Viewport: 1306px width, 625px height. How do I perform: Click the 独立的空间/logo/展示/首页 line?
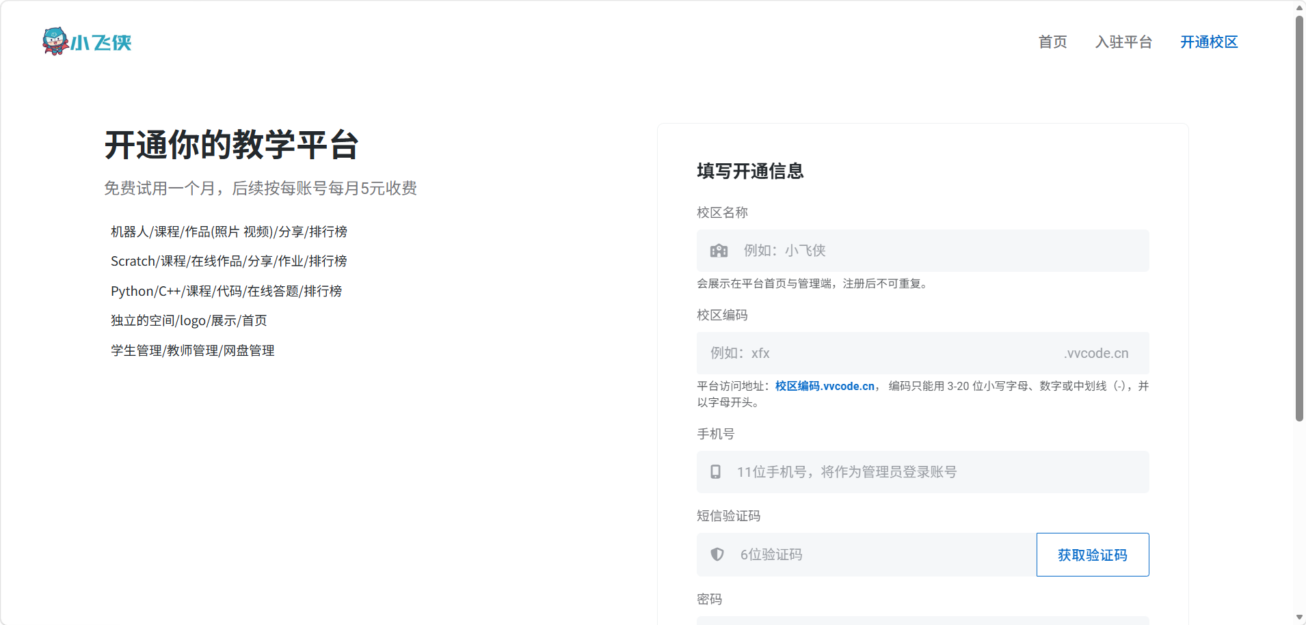pyautogui.click(x=189, y=320)
